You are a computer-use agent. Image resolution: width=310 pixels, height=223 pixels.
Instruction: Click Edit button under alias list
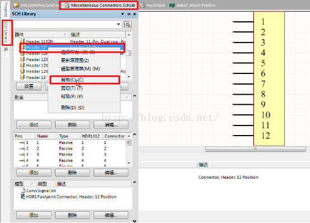[111, 125]
